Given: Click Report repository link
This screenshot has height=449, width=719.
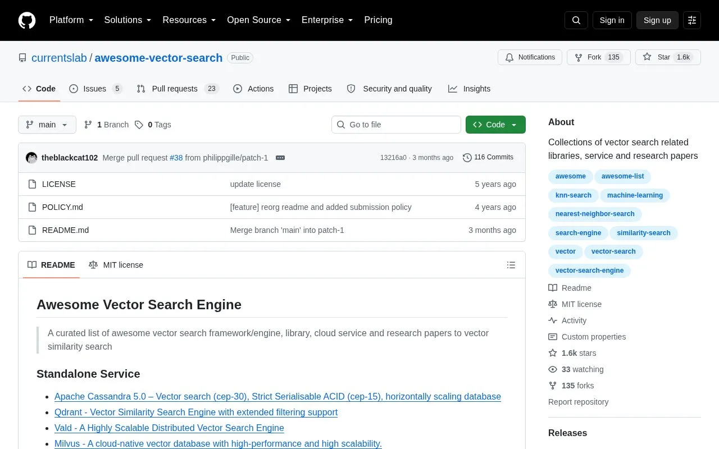Looking at the screenshot, I should (x=578, y=402).
